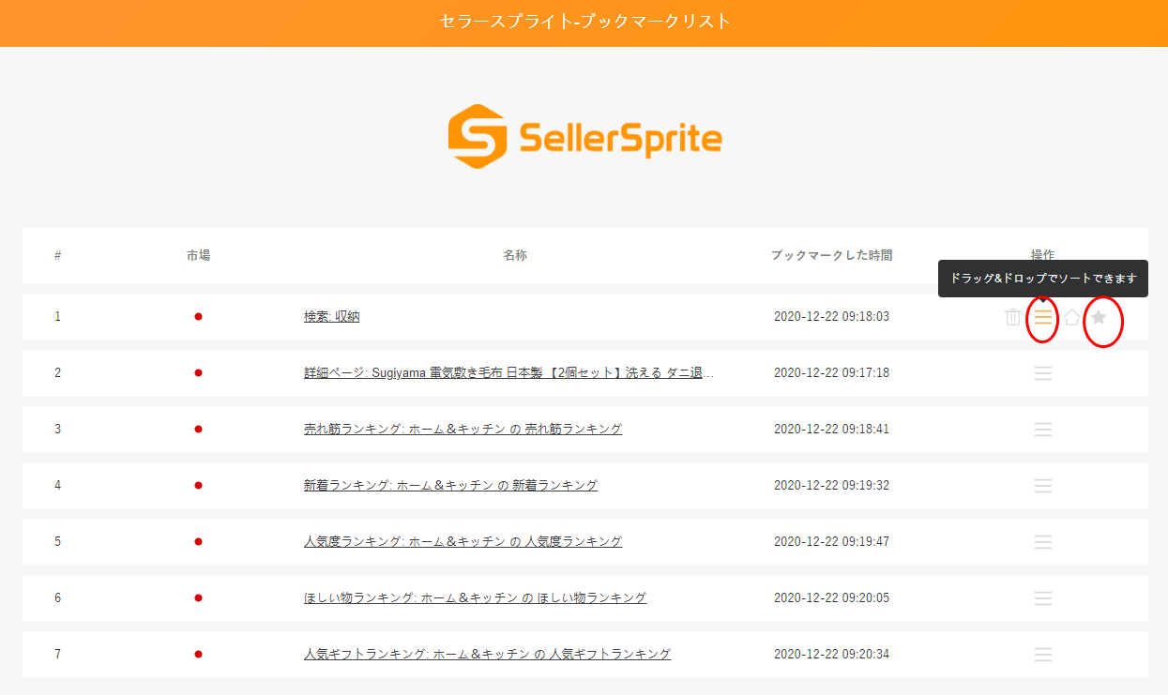This screenshot has width=1168, height=695.
Task: Open the ほしい物ランキング bookmark link
Action: pyautogui.click(x=476, y=598)
